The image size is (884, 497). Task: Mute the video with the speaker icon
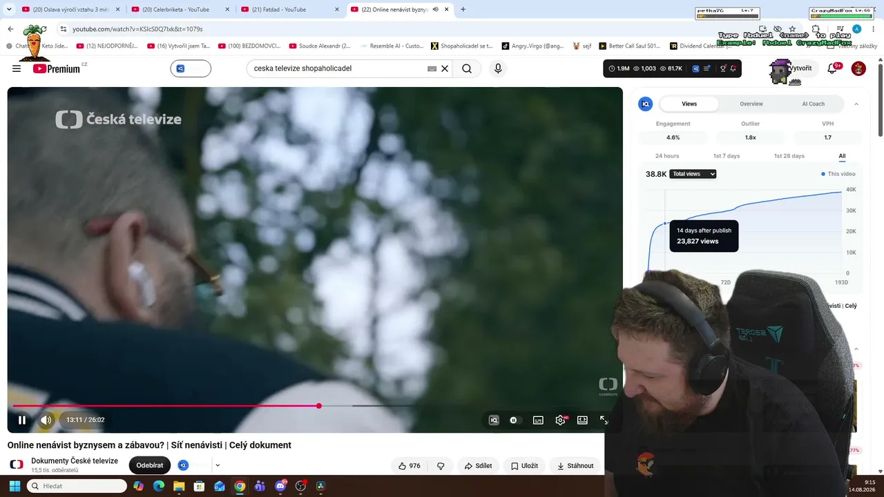pos(46,420)
